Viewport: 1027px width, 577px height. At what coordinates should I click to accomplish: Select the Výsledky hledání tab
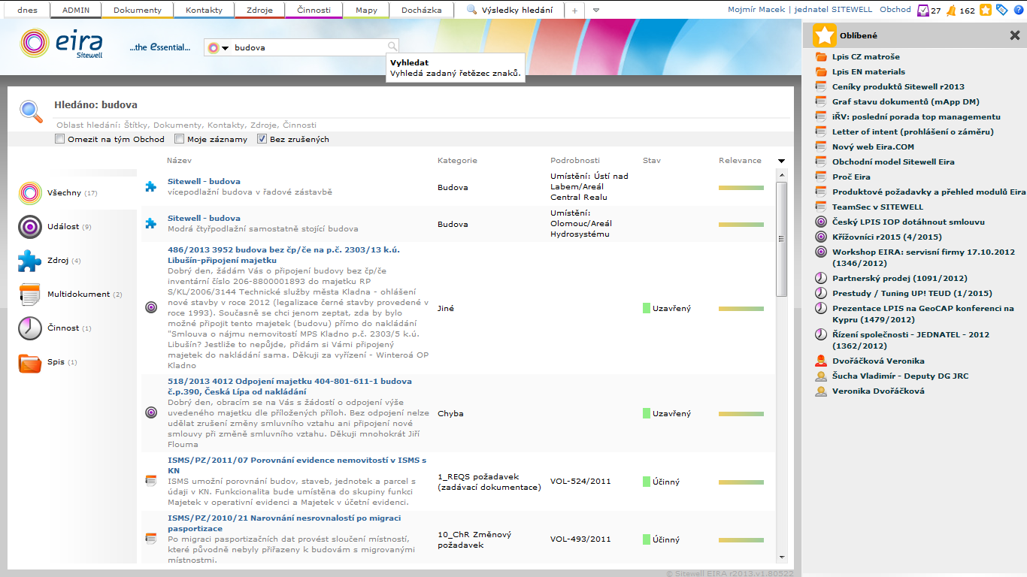coord(510,11)
